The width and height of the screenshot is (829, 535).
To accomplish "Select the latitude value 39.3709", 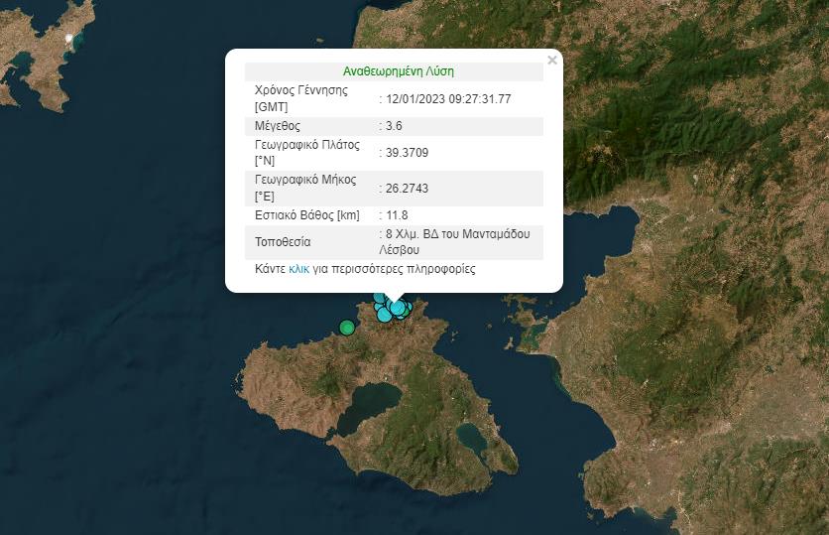I will 407,153.
